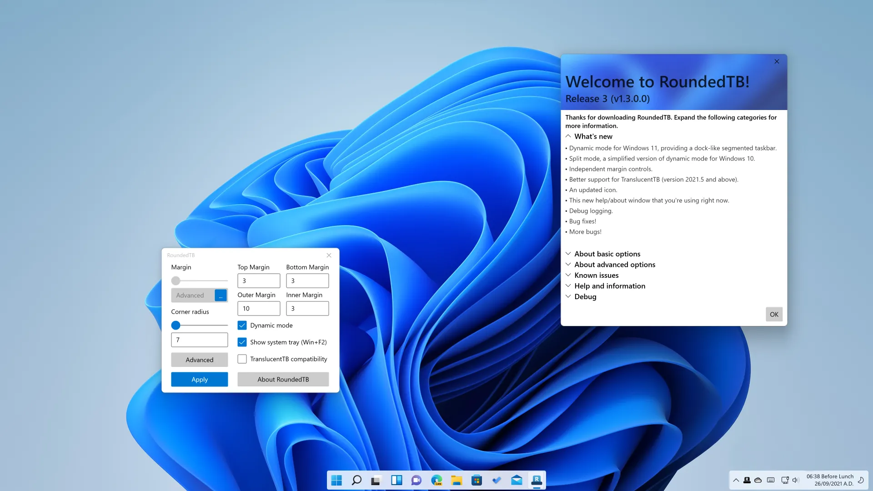Click the volume icon in system tray
873x491 pixels.
point(795,480)
